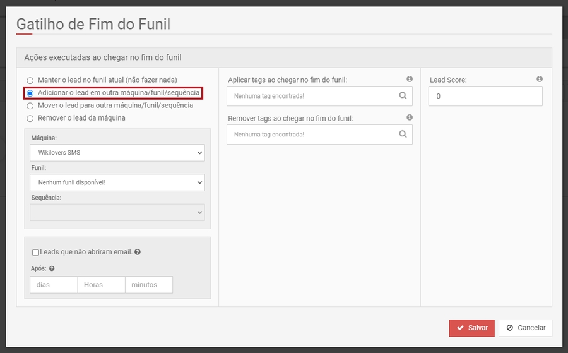The image size is (568, 353).
Task: Enable 'Leads que não abriram email' checkbox
Action: [35, 252]
